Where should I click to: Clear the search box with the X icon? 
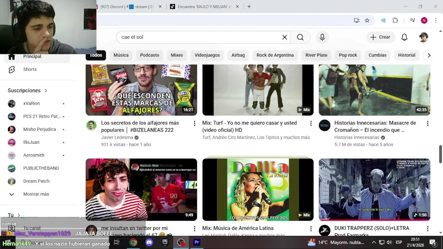tap(284, 37)
